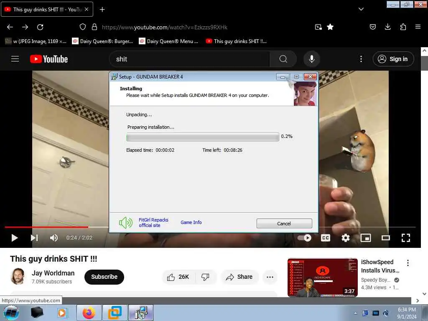Open Firefox extensions puzzle icon
Image resolution: width=428 pixels, height=321 pixels.
(403, 27)
